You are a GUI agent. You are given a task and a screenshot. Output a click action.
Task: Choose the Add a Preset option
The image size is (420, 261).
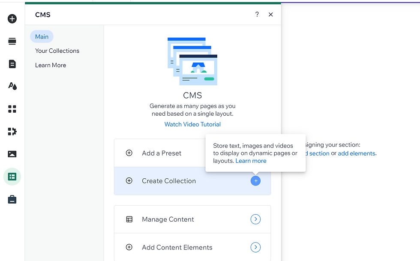tap(162, 153)
